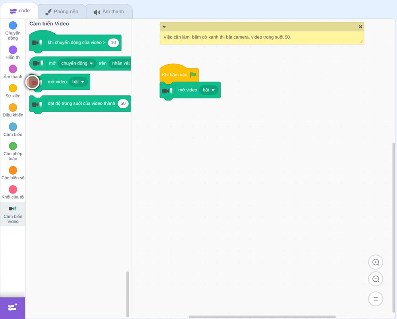Image resolution: width=397 pixels, height=319 pixels.
Task: Collapse the yellow comment with its arrow
Action: (x=164, y=27)
